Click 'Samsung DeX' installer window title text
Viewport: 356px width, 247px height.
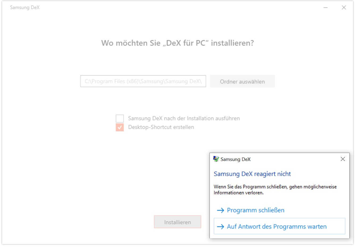[x=25, y=7]
